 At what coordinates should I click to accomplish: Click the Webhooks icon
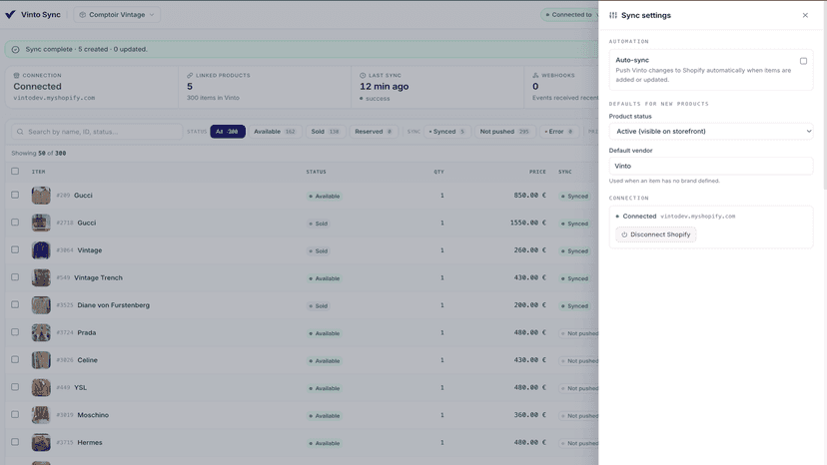[x=535, y=76]
